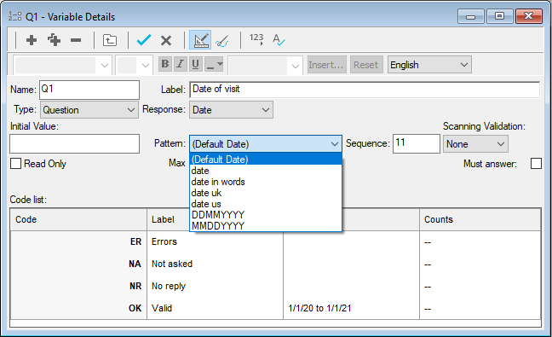
Task: Run the spell check A icon
Action: 279,39
